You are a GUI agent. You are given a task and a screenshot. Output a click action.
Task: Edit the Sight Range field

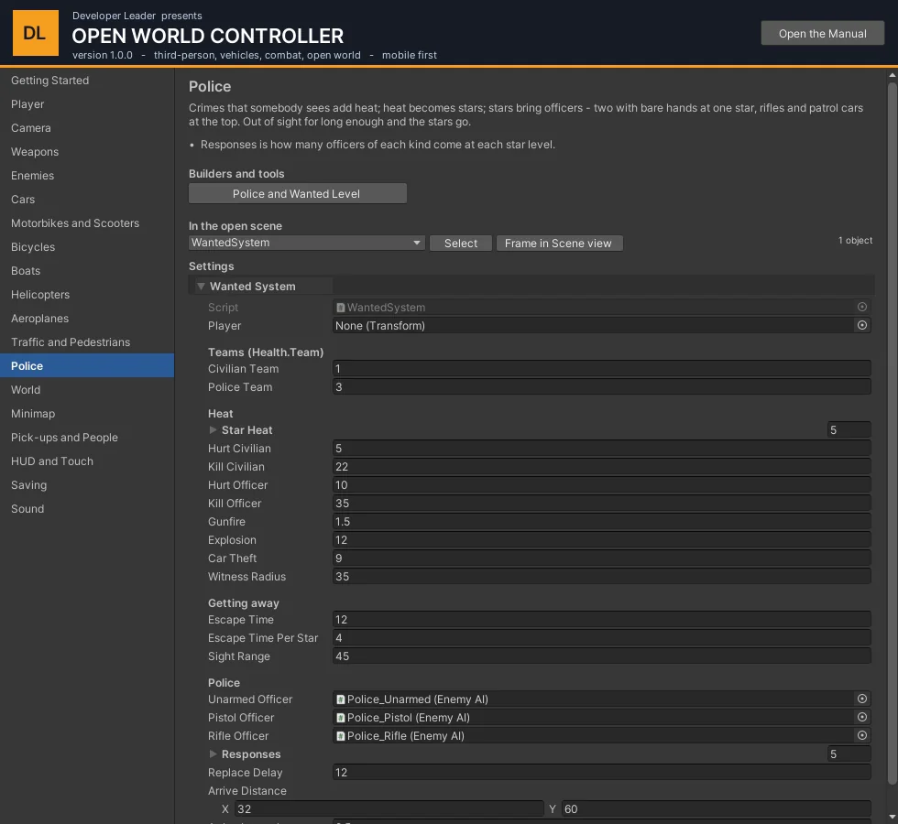click(601, 656)
